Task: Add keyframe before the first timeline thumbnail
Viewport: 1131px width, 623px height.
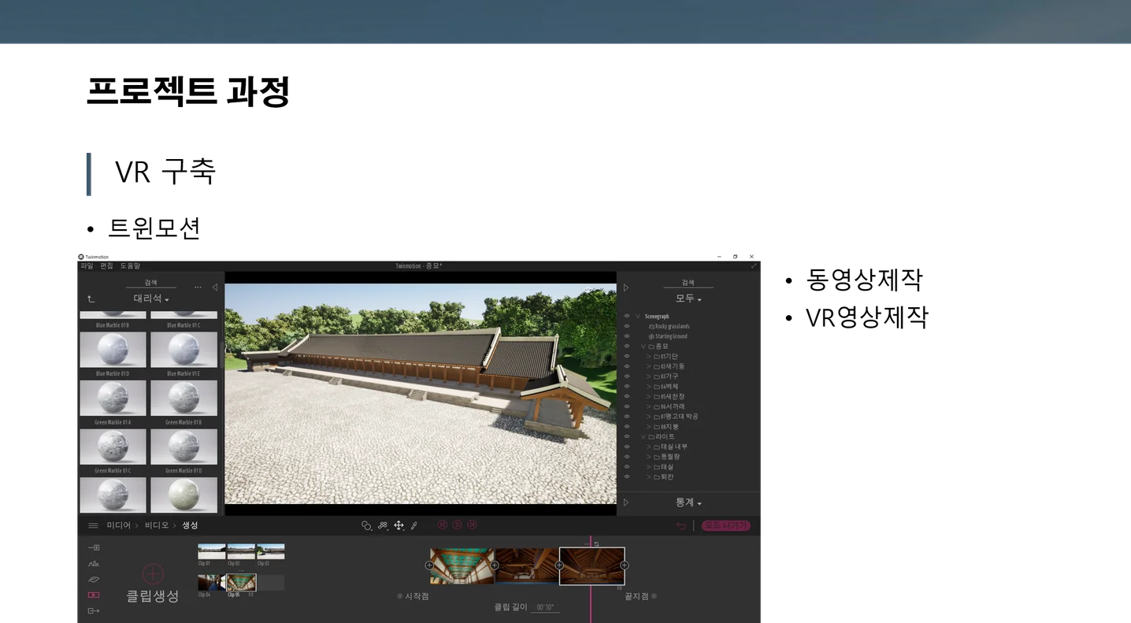Action: [x=429, y=566]
